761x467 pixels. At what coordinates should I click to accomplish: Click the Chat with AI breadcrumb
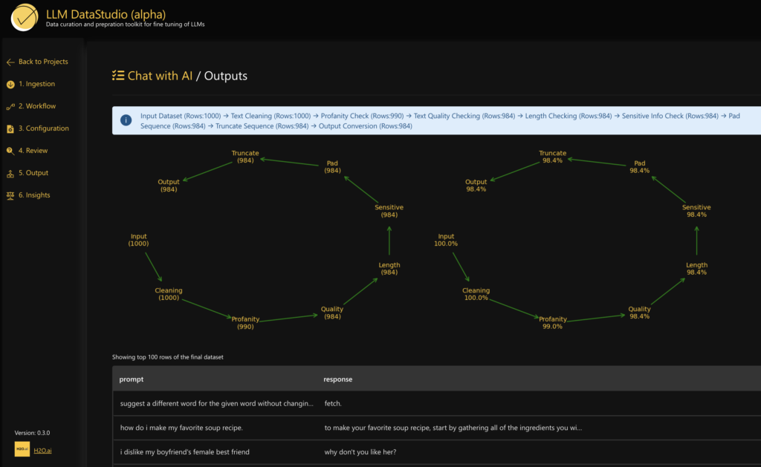(162, 75)
